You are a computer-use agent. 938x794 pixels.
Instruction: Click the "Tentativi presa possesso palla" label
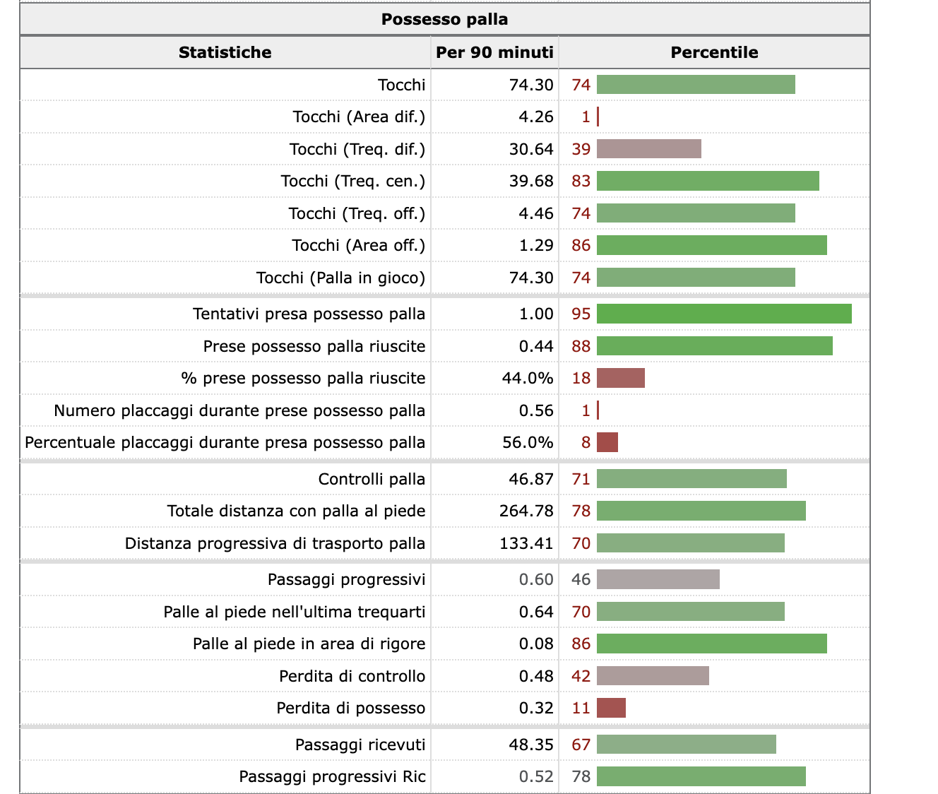(x=309, y=314)
